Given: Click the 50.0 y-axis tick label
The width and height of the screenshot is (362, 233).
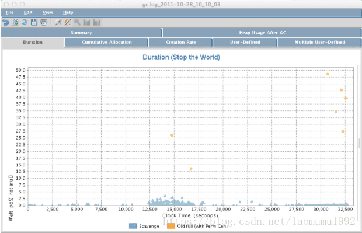Looking at the screenshot, I should pyautogui.click(x=20, y=70).
